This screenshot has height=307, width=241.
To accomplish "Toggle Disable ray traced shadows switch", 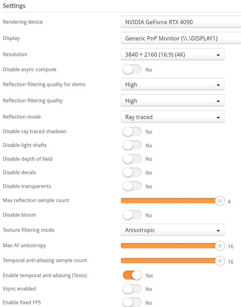I will [132, 132].
